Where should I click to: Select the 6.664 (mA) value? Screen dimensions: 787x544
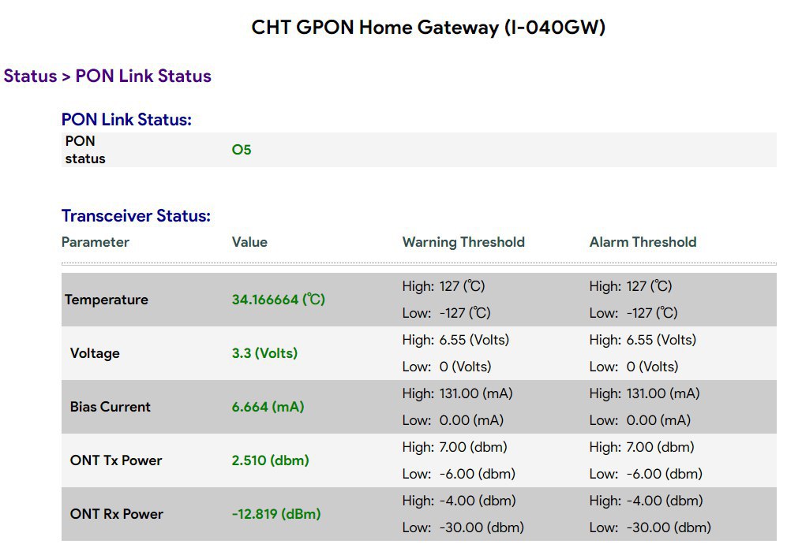point(268,407)
